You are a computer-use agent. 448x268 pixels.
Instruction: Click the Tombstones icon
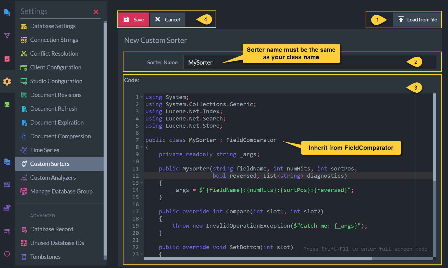tap(24, 257)
